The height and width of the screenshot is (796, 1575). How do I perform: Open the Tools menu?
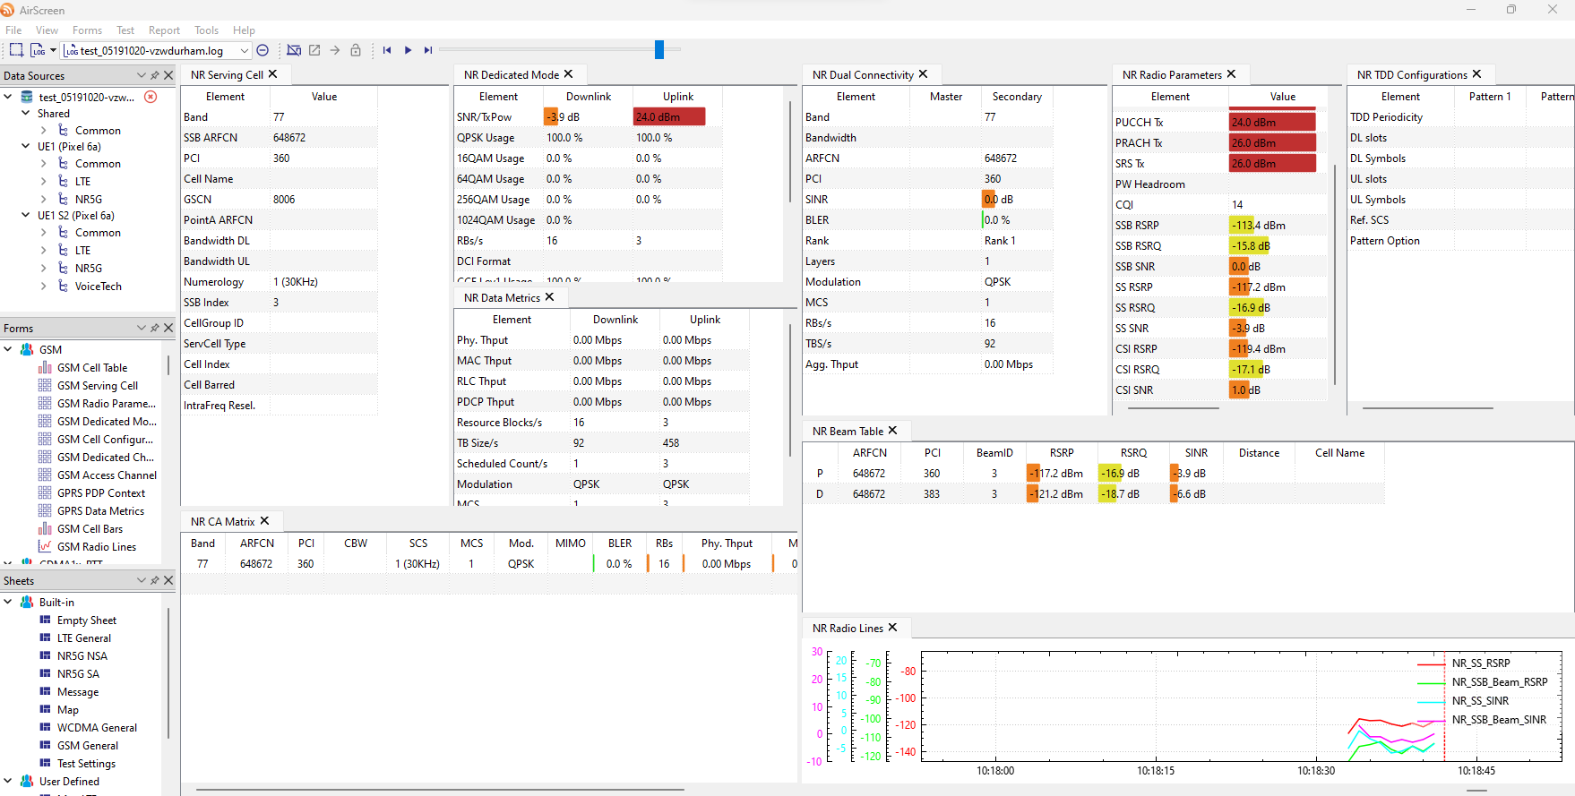pyautogui.click(x=206, y=30)
